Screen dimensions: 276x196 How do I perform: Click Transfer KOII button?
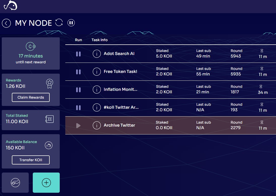pos(31,160)
